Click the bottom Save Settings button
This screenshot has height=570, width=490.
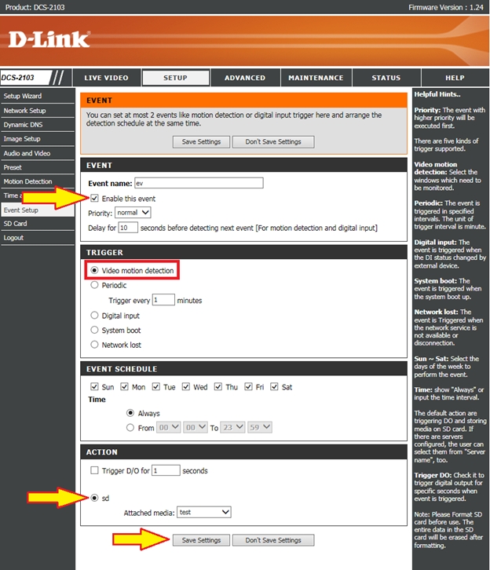click(x=201, y=540)
